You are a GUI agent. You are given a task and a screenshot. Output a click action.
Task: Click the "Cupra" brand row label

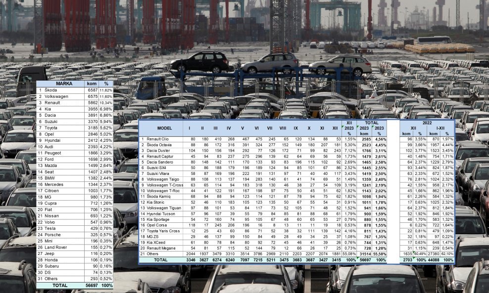click(50, 204)
